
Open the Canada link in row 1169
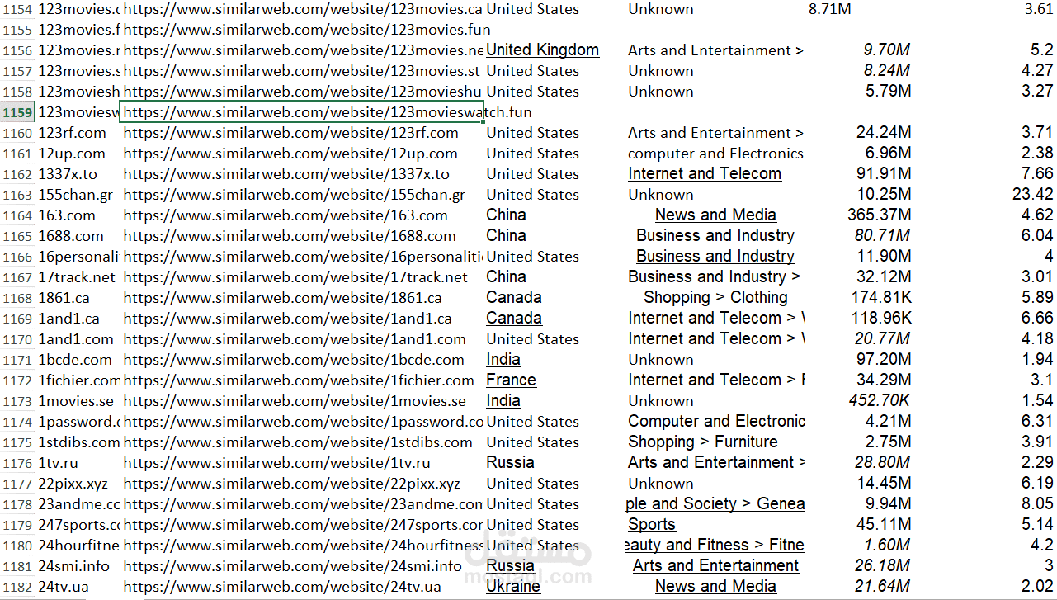514,319
